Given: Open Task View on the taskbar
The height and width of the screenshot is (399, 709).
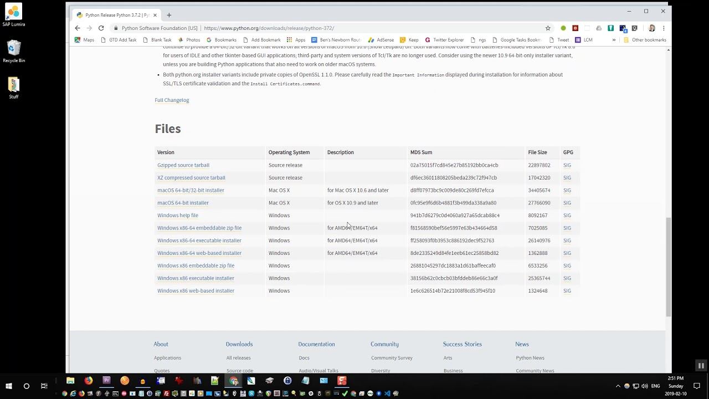Looking at the screenshot, I should 44,386.
